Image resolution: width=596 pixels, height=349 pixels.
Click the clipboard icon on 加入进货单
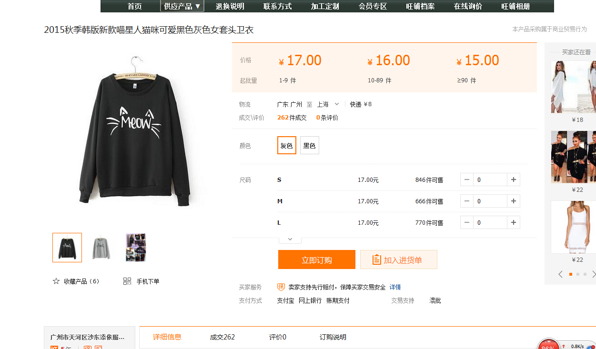(x=377, y=259)
